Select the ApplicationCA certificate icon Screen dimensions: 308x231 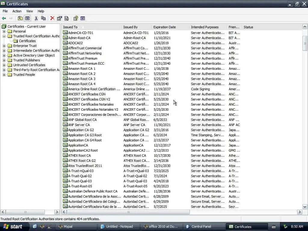pos(65,145)
